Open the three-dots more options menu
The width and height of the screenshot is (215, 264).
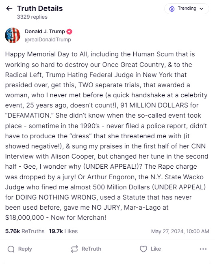[203, 249]
